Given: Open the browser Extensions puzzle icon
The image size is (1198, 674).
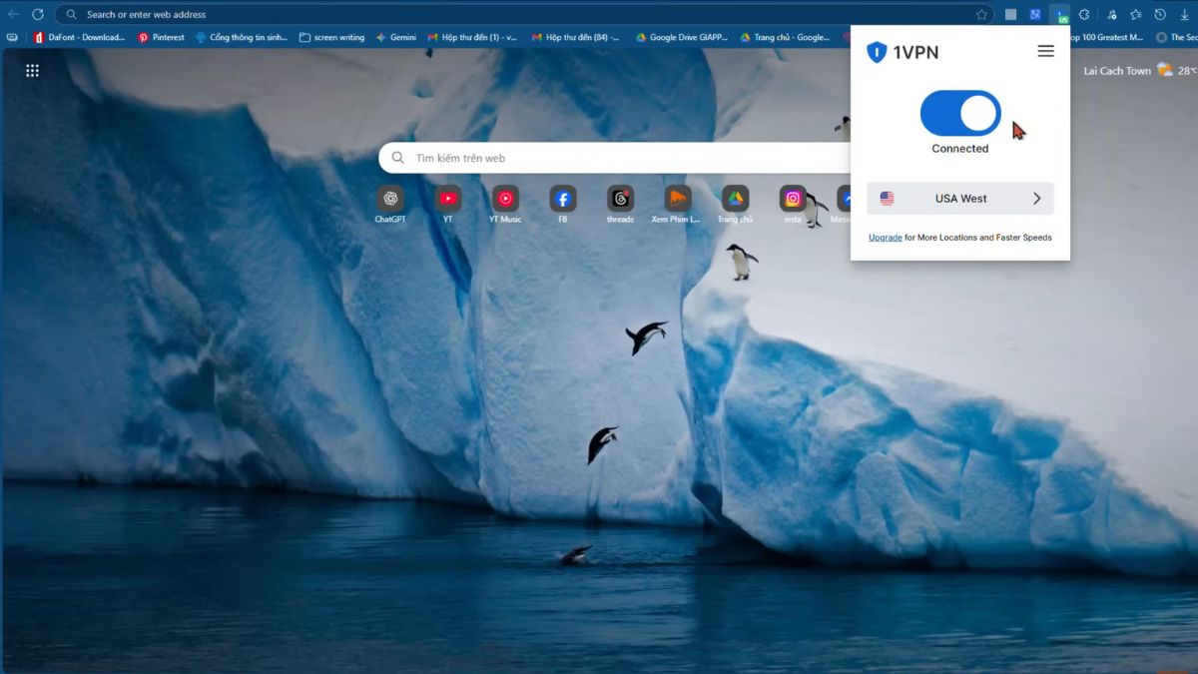Looking at the screenshot, I should (1084, 15).
